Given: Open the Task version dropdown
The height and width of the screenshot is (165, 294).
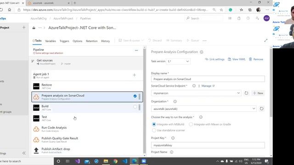Looking at the screenshot, I should tap(178, 61).
